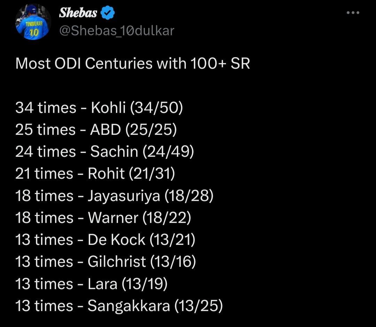Click the @Shebas_10dulkar handle
The image size is (376, 327).
117,31
